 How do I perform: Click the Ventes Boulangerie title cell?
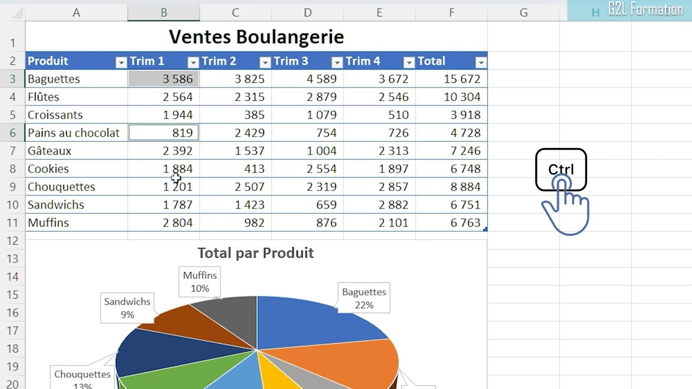256,37
